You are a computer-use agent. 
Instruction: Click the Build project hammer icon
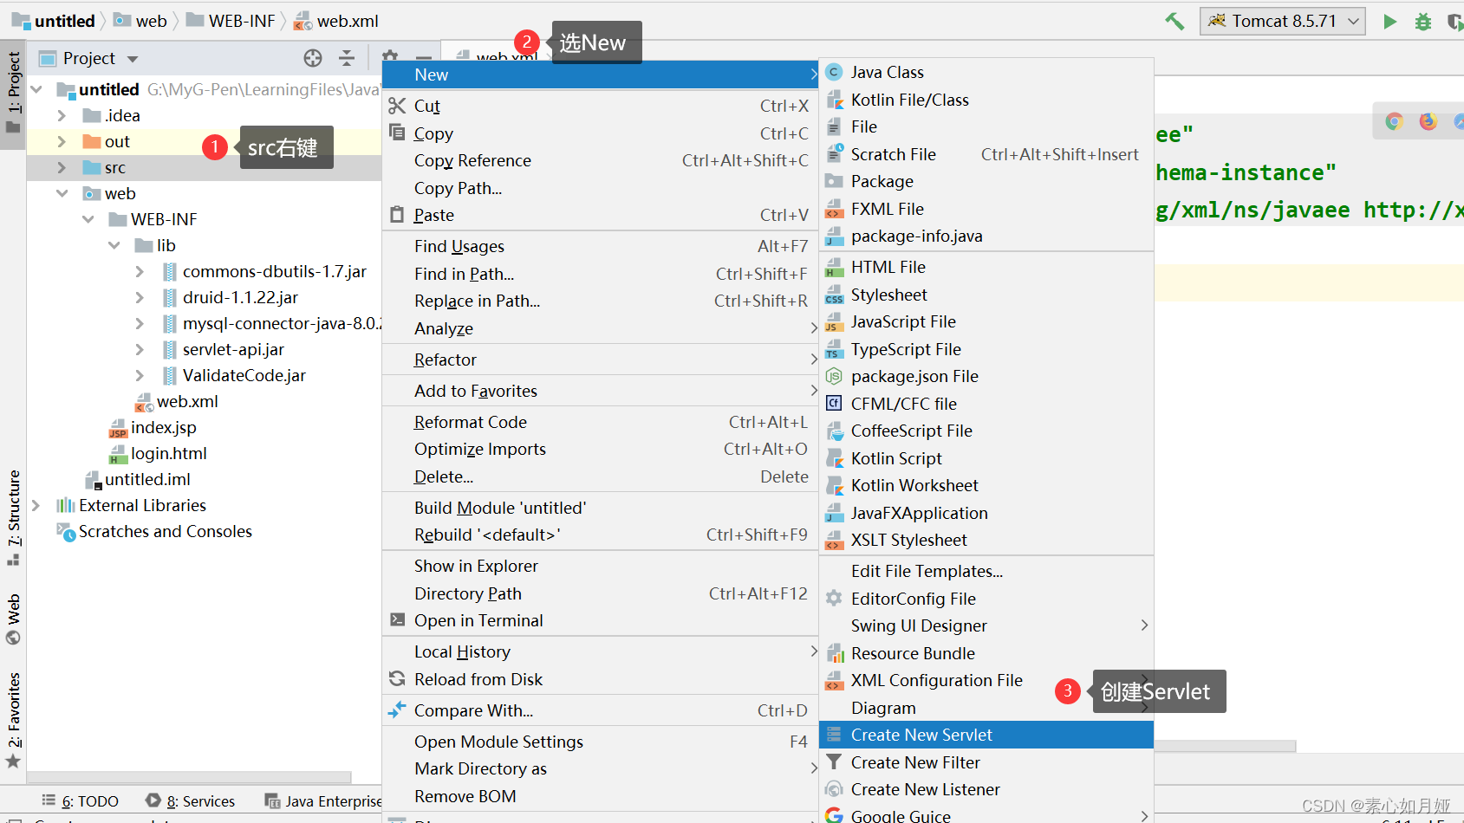[1174, 21]
